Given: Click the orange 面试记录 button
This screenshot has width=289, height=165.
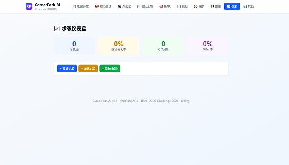Looking at the screenshot, I should point(88,69).
